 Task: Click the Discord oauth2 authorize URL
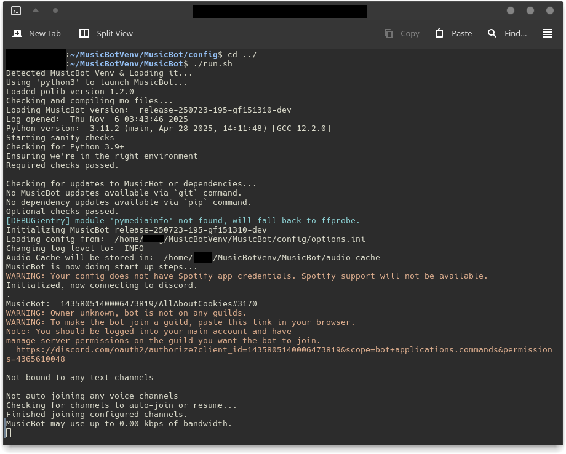tap(283, 349)
